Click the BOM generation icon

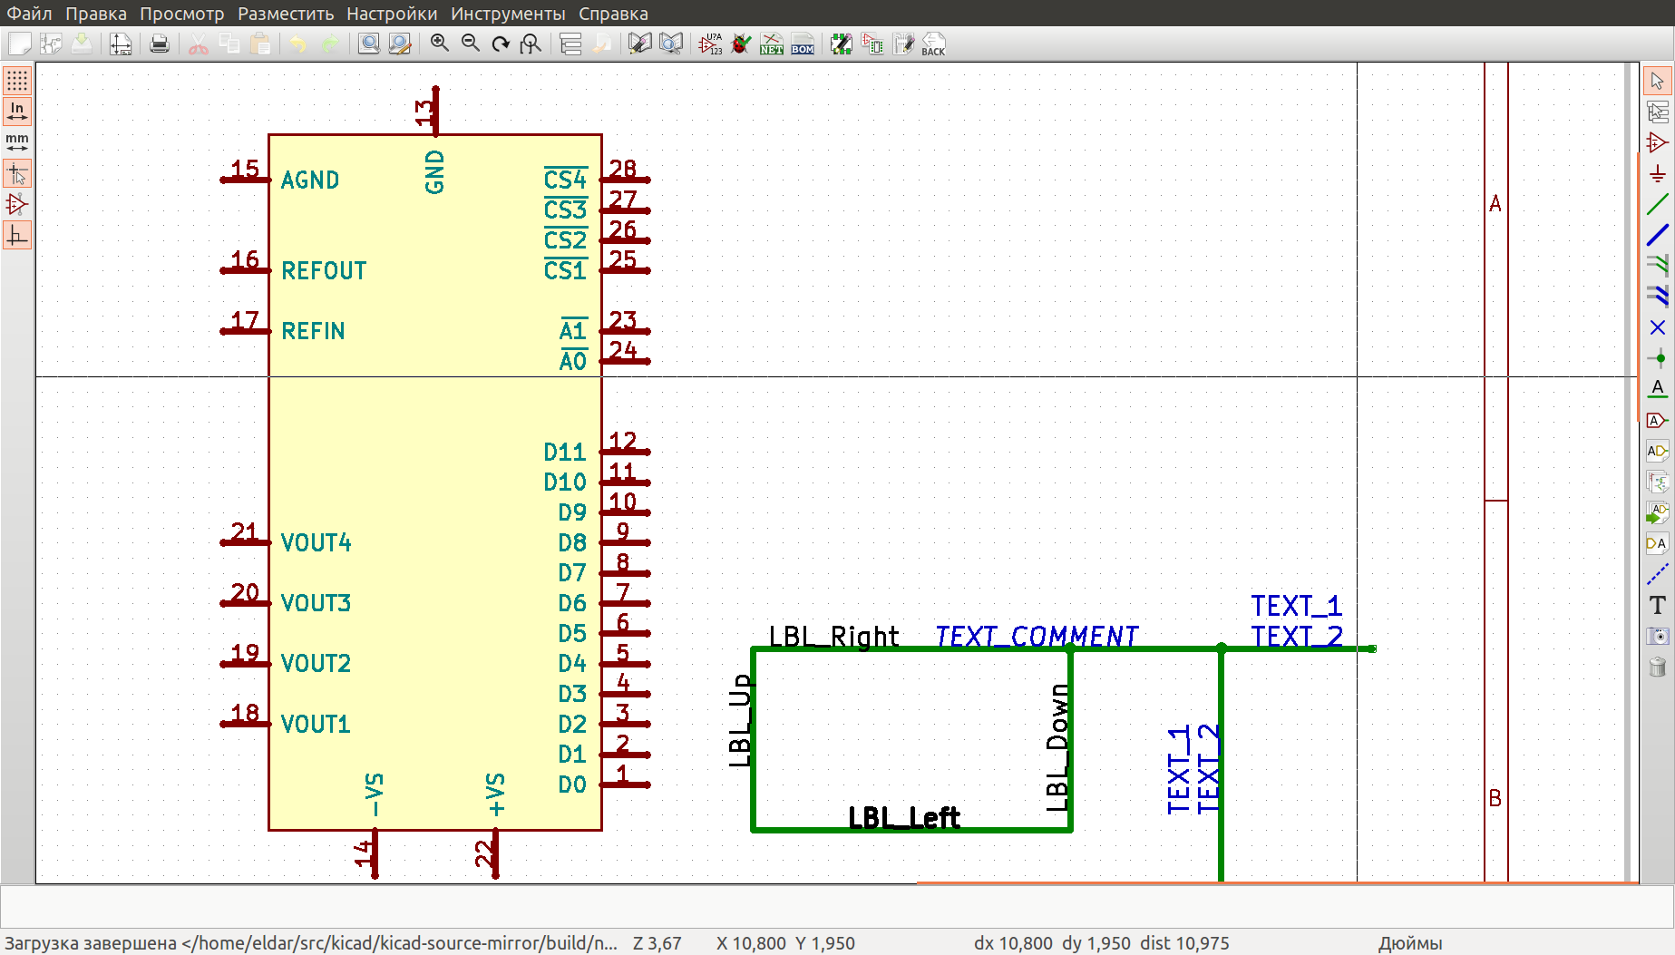(x=803, y=44)
